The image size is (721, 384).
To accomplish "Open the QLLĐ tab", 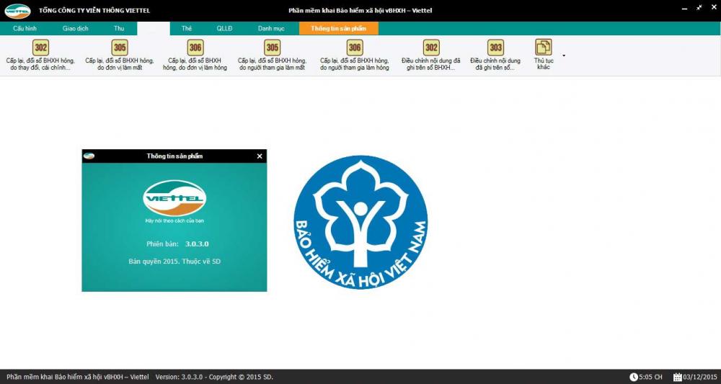I will coord(224,28).
